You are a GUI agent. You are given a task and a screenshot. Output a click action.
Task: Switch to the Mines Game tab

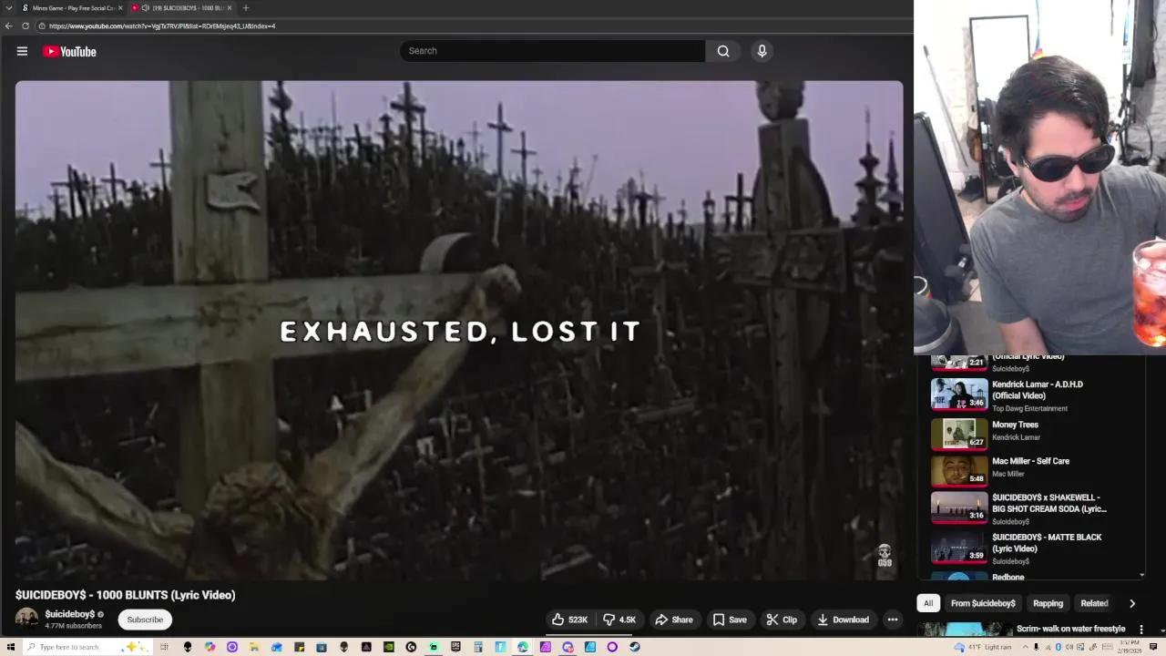(x=71, y=7)
